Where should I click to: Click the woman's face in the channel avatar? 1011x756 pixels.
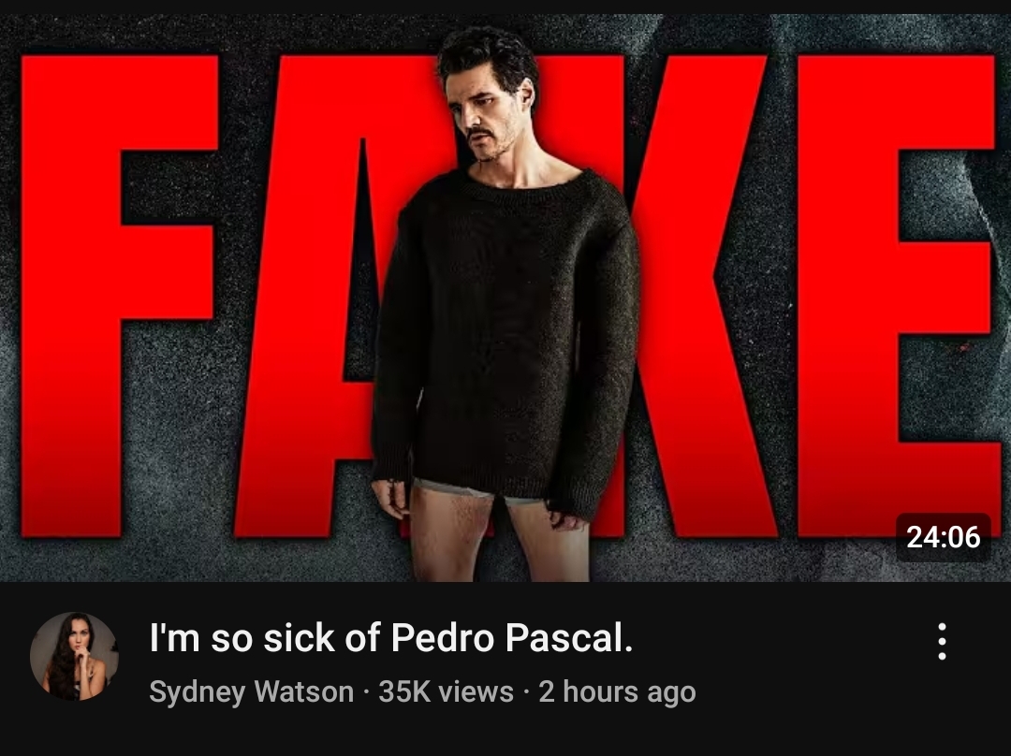(x=79, y=639)
